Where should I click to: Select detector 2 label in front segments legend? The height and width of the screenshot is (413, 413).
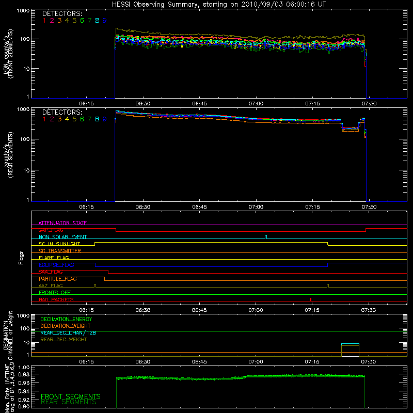click(x=52, y=21)
